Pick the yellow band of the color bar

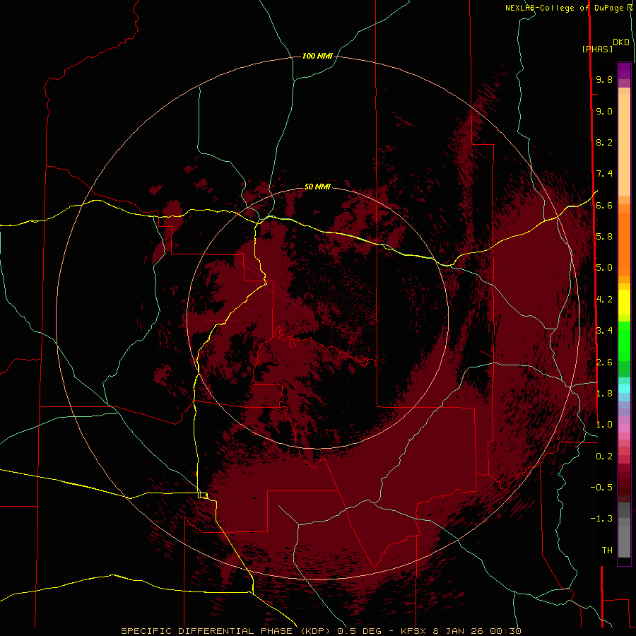pyautogui.click(x=624, y=302)
